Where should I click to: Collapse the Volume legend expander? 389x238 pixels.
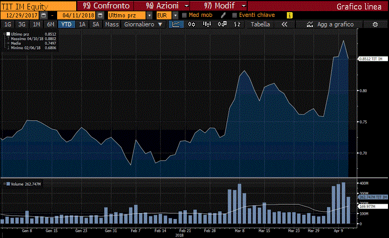(4, 184)
